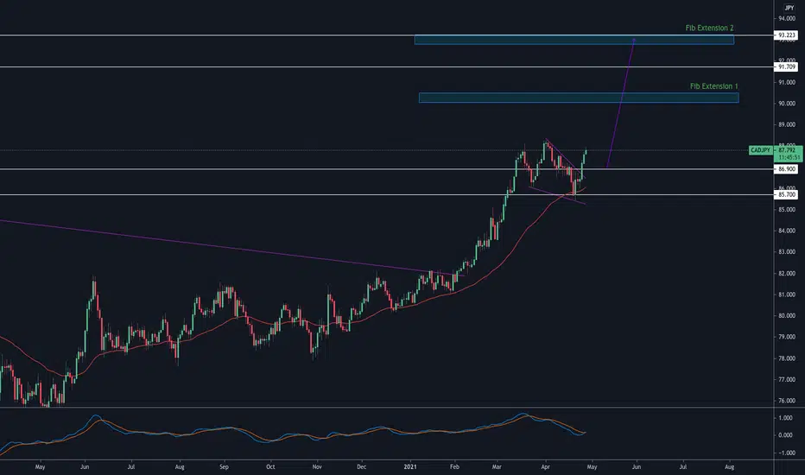Select the Fib Extension 2 blue zone rectangle

(x=574, y=40)
